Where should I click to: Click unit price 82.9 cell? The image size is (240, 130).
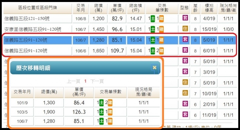click(x=117, y=19)
